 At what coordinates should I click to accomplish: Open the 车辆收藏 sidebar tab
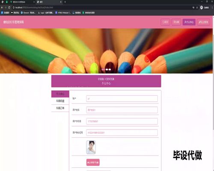coord(60,101)
